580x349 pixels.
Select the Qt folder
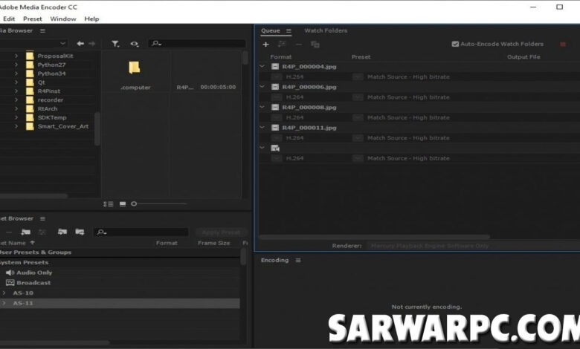pyautogui.click(x=41, y=82)
